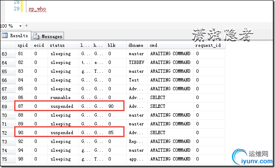
Task: Switch to the Results tab
Action: pos(15,36)
